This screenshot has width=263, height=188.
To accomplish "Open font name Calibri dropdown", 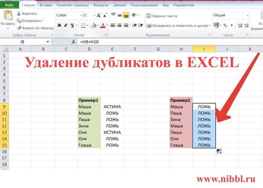I will [81, 15].
